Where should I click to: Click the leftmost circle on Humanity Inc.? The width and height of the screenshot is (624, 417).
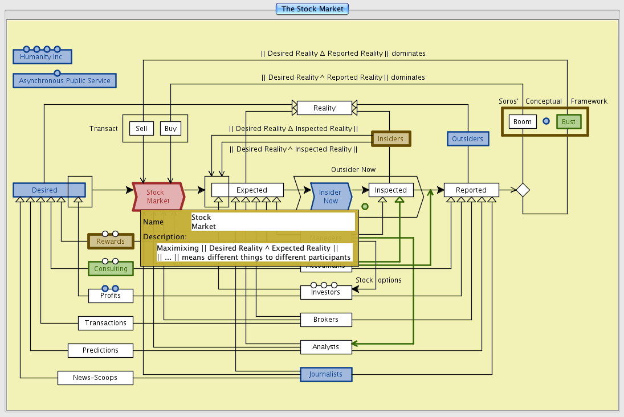(26, 50)
